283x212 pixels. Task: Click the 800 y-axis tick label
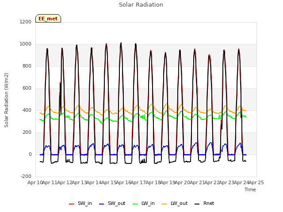click(27, 66)
